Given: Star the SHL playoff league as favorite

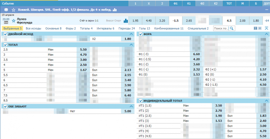Looking at the screenshot, I should 13,10.
